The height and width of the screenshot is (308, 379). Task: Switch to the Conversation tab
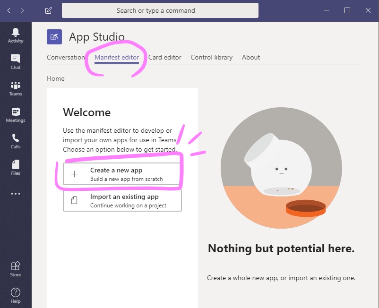66,57
